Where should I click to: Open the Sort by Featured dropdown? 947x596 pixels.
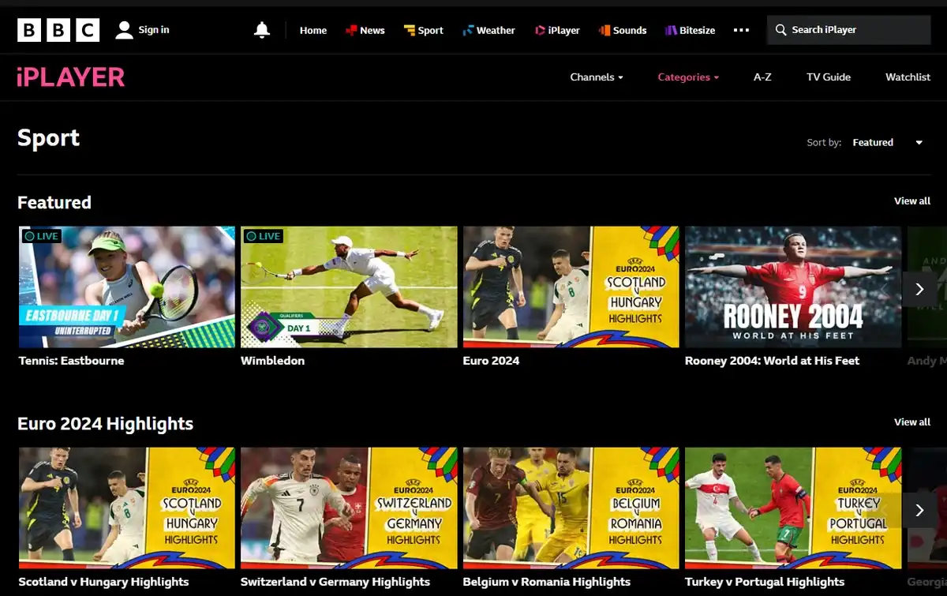tap(888, 142)
